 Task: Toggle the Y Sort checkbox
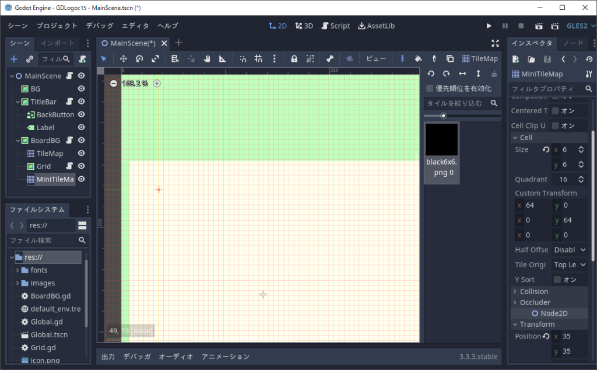[x=556, y=280]
